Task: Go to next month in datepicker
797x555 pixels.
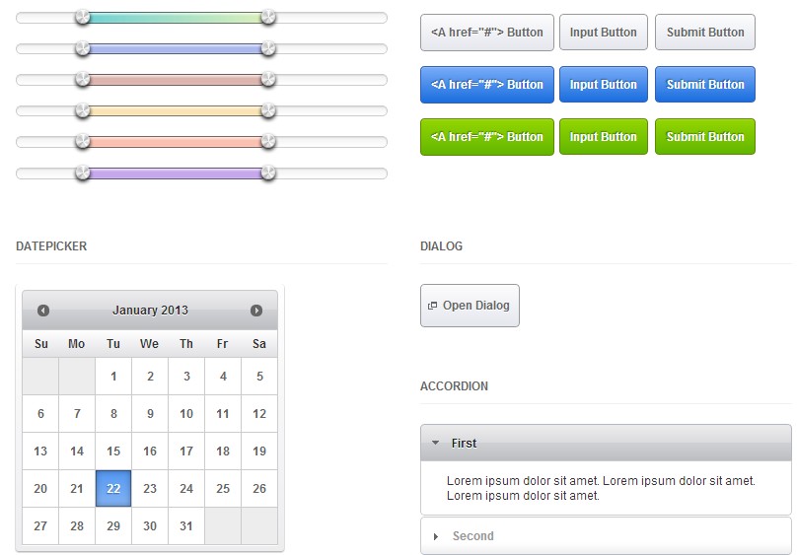Action: click(256, 311)
